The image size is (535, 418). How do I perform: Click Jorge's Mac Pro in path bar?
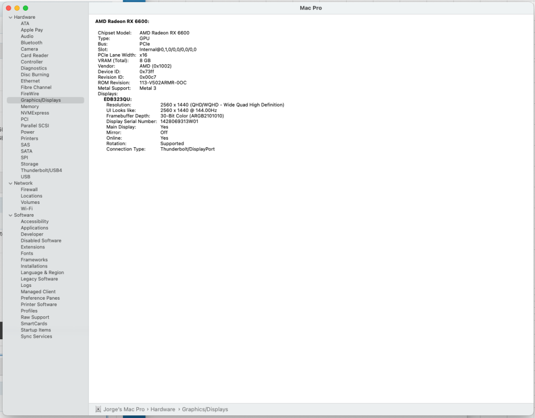point(124,409)
